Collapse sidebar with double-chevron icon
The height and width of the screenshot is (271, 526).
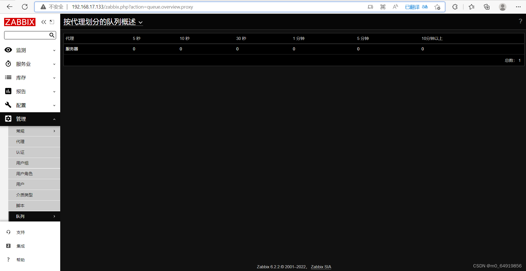[x=44, y=22]
